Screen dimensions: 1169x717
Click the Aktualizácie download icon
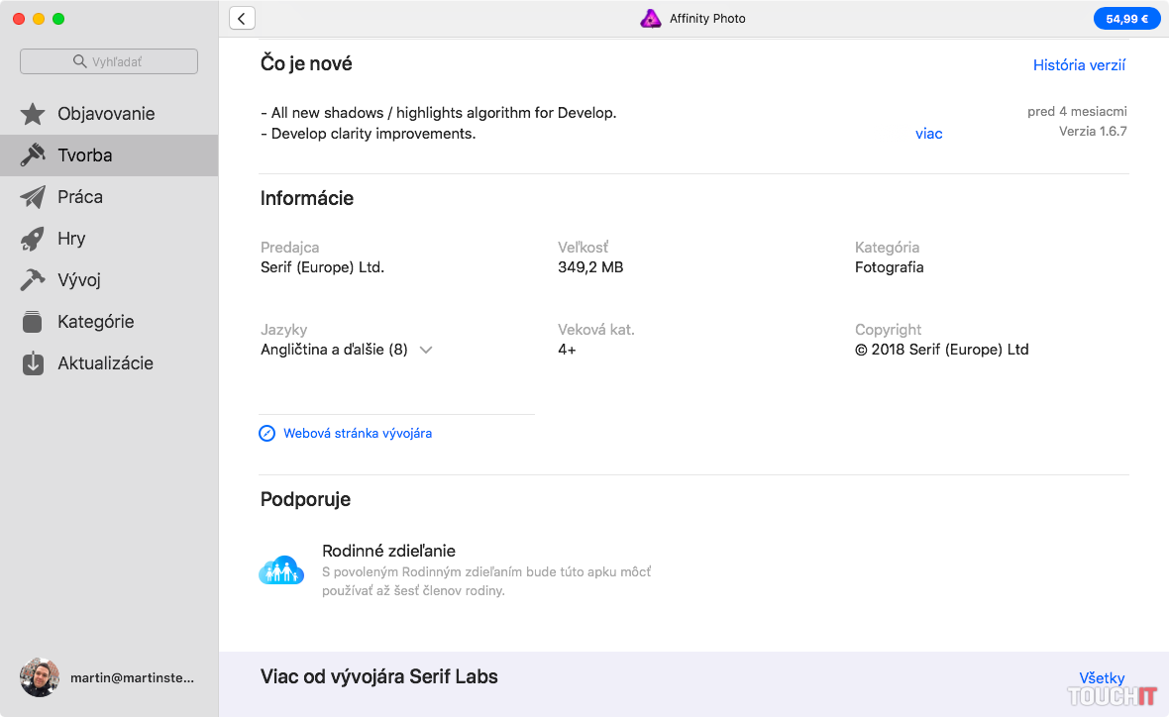click(33, 363)
